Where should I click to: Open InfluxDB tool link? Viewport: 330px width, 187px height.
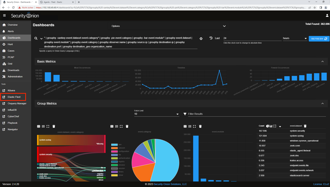(16, 110)
